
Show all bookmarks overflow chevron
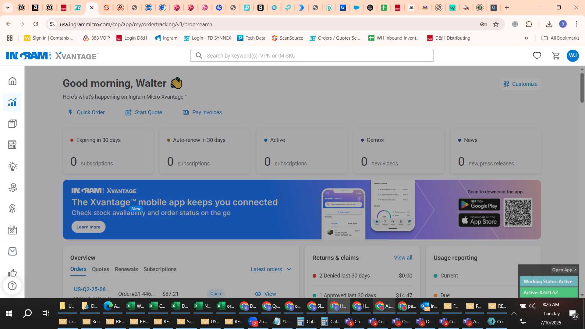pos(526,38)
